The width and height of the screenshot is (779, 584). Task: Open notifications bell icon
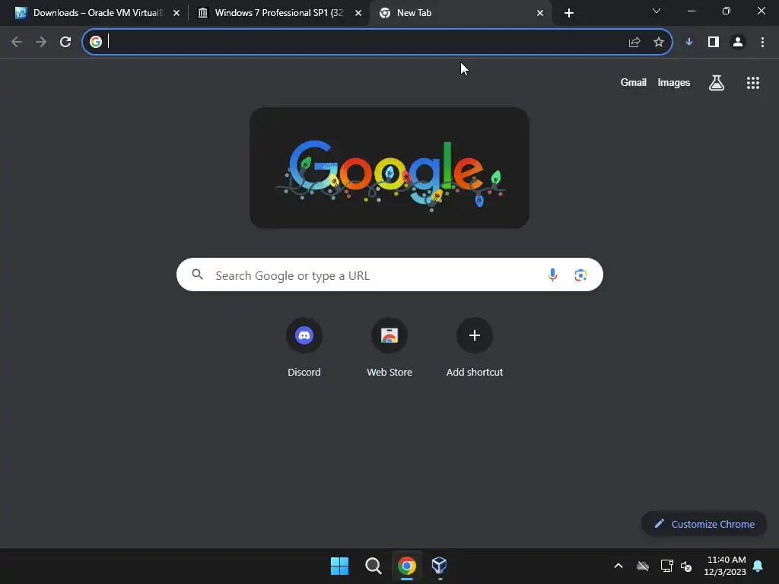[x=758, y=566]
